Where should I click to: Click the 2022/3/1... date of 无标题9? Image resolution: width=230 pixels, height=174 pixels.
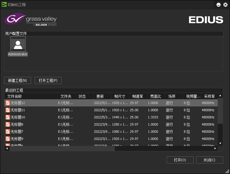102,139
